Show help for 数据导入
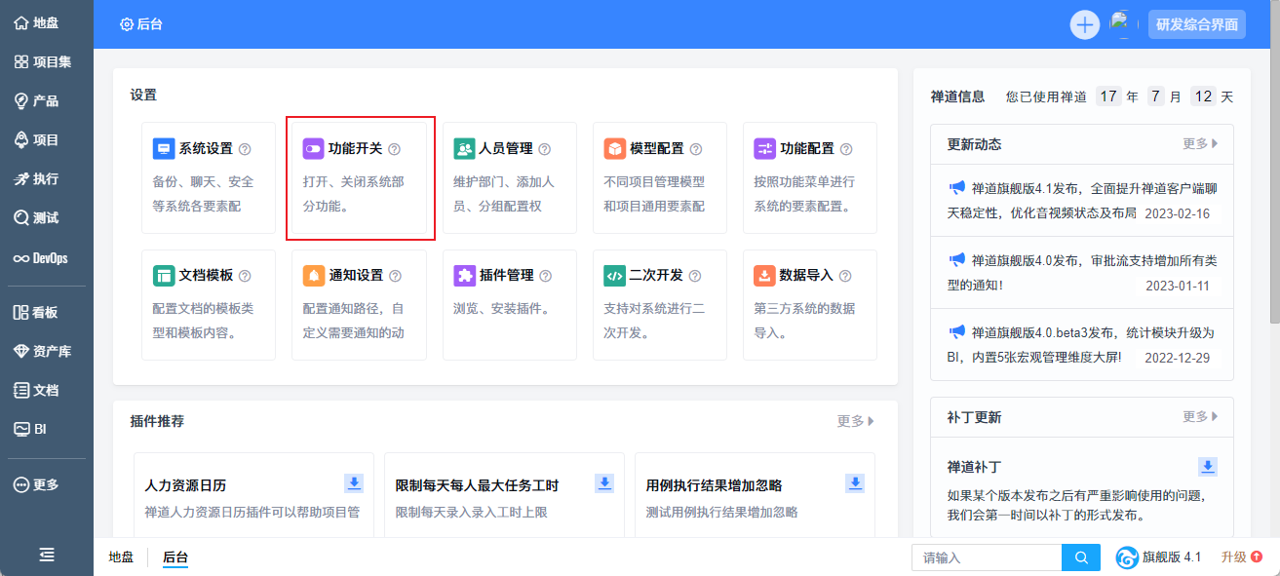The height and width of the screenshot is (576, 1280). click(845, 276)
